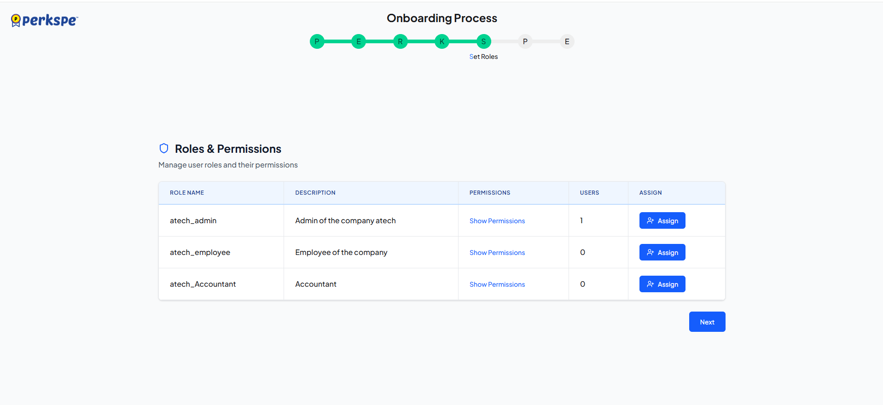Click the Role Name column header
The image size is (883, 405).
pos(187,193)
